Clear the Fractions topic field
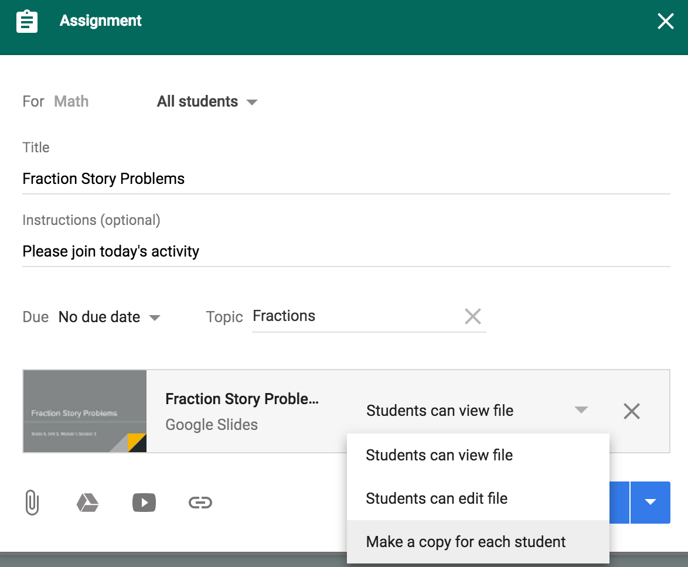Viewport: 688px width, 567px height. 472,317
